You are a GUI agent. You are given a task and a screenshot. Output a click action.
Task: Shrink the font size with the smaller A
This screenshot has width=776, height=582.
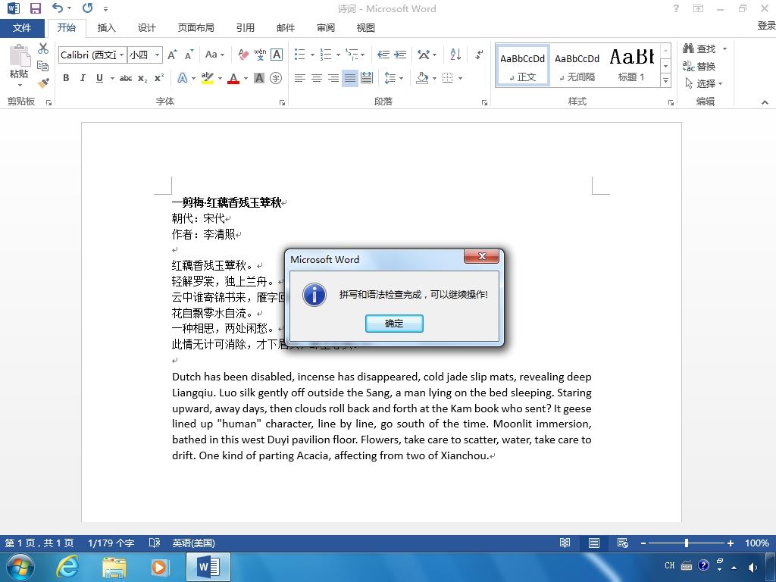[x=189, y=55]
